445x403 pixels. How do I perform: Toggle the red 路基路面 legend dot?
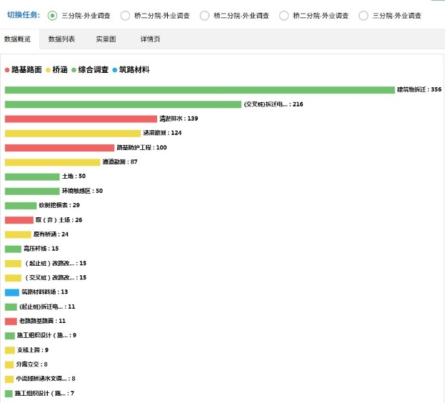coord(7,70)
